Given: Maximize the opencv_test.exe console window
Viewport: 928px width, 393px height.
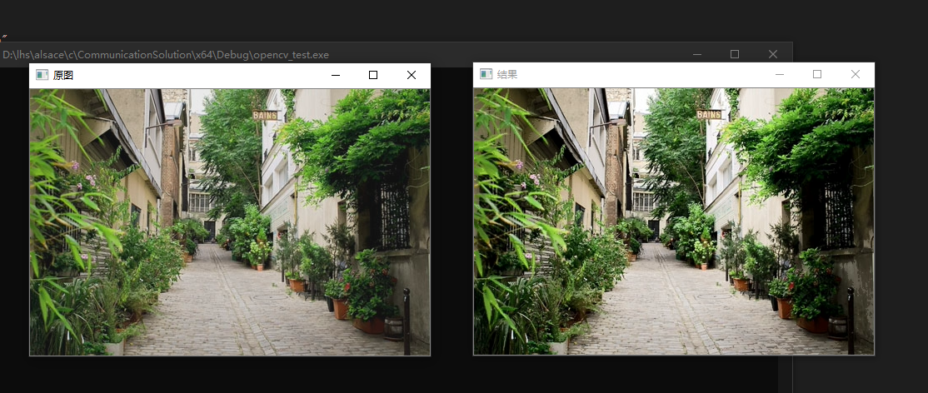Looking at the screenshot, I should click(735, 54).
